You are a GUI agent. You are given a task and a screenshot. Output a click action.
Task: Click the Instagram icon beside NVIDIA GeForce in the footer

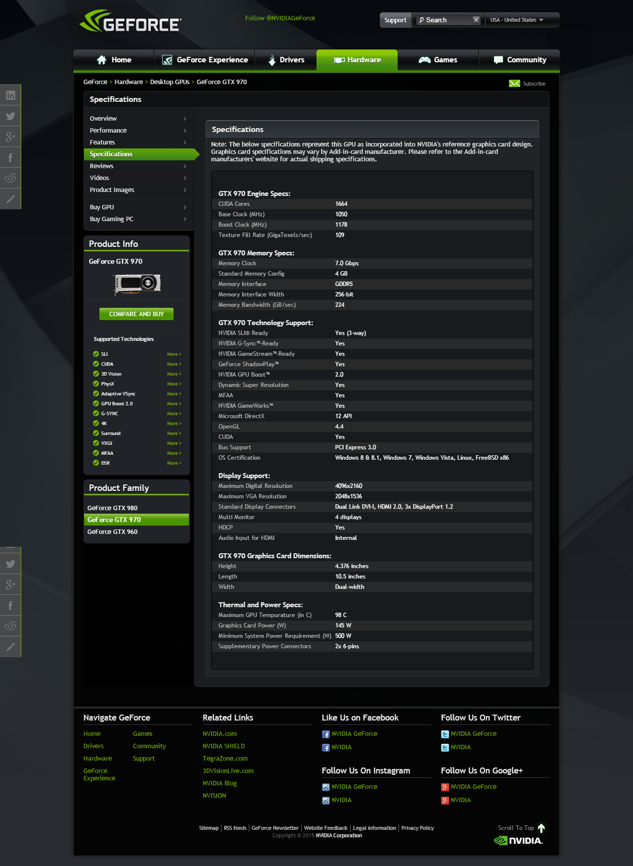tap(325, 787)
